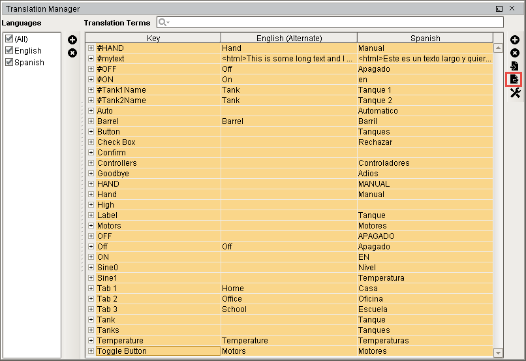Screen dimensions: 526x361
Task: Uncheck the Spanish language checkbox
Action: point(9,62)
